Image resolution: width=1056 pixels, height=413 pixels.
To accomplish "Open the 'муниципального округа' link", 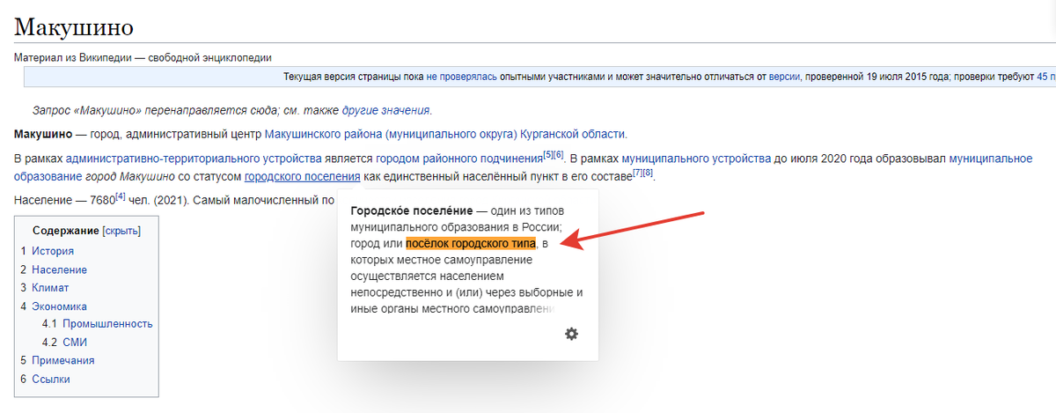I will coord(451,135).
